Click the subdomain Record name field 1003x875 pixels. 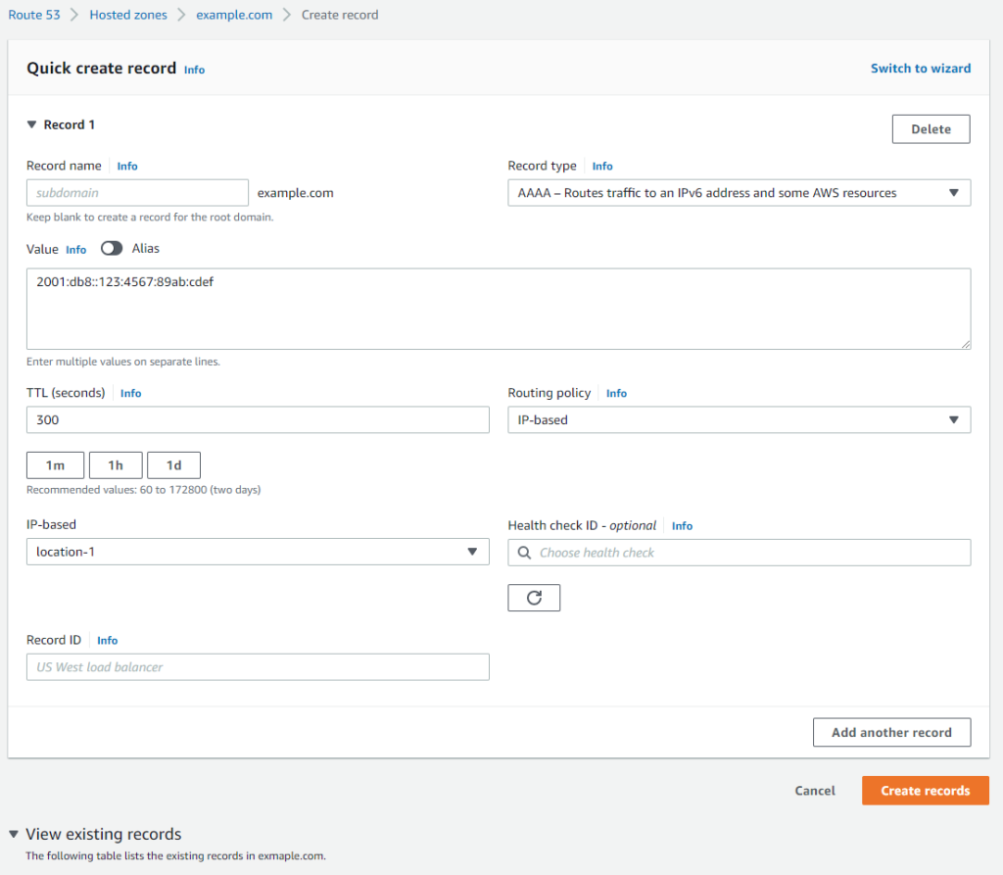pos(137,192)
